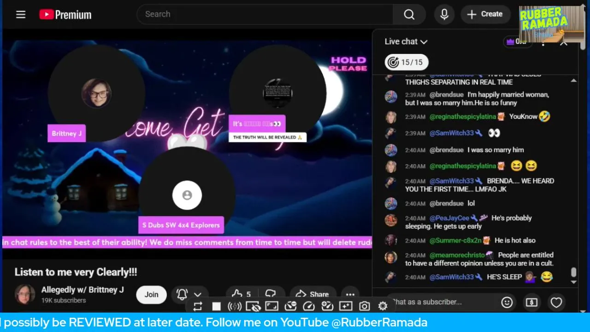Open Super Chat dollar icon
This screenshot has height=332, width=590.
coord(531,302)
